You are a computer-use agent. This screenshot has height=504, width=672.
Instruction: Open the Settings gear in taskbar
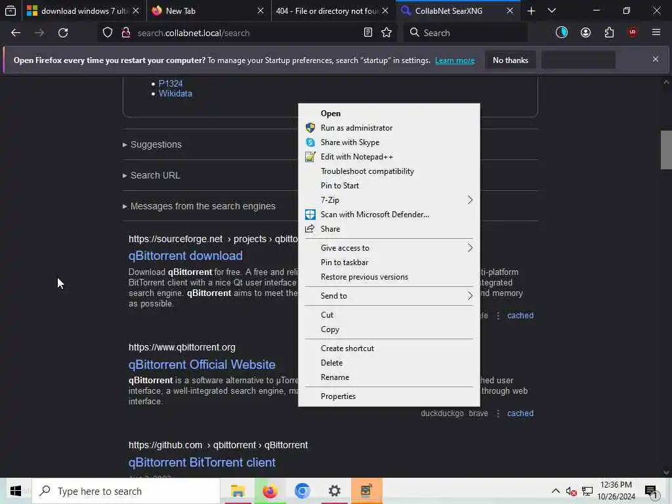[x=334, y=491]
